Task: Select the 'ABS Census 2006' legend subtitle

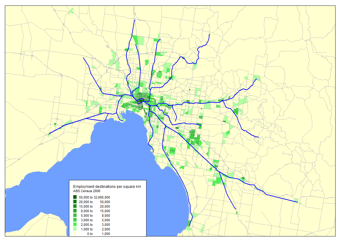Action: [x=87, y=191]
